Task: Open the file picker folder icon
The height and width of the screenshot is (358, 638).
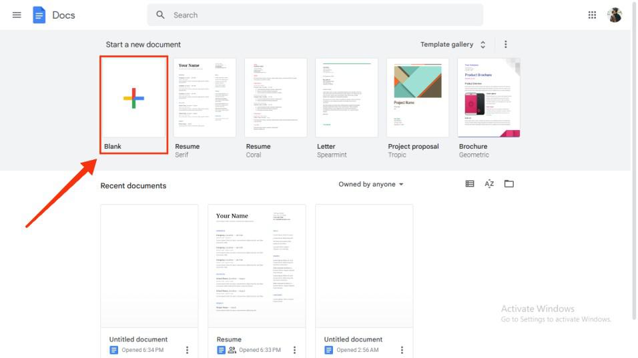Action: 509,184
